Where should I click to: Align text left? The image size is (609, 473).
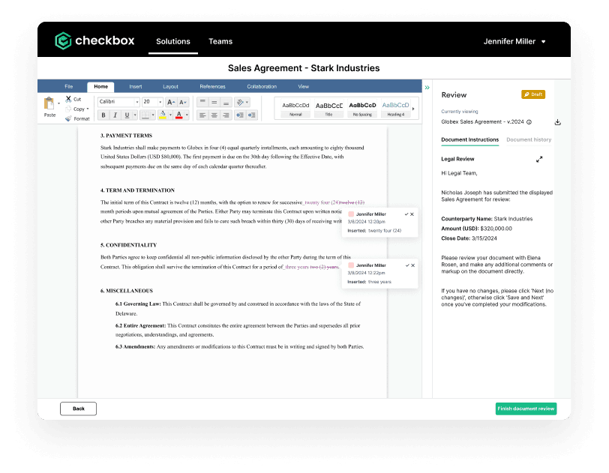tap(202, 115)
